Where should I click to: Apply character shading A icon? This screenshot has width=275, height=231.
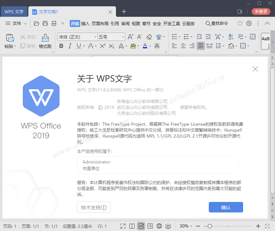[157, 46]
